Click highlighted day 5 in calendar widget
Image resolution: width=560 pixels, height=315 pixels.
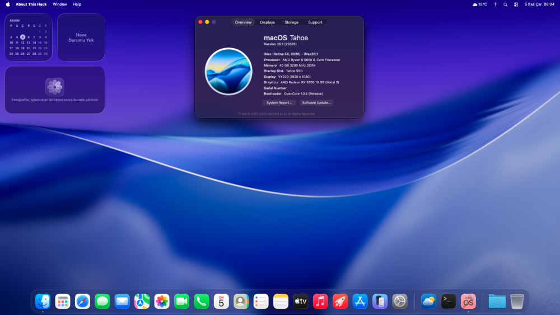coord(22,37)
